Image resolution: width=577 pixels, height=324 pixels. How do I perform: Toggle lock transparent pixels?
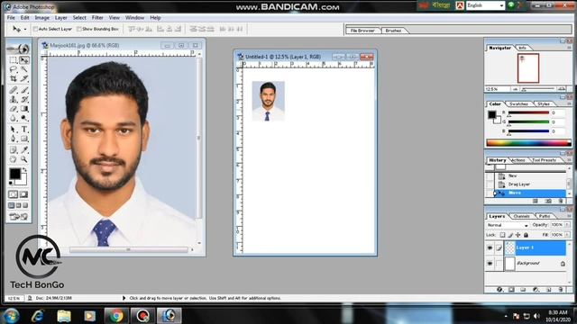(503, 235)
